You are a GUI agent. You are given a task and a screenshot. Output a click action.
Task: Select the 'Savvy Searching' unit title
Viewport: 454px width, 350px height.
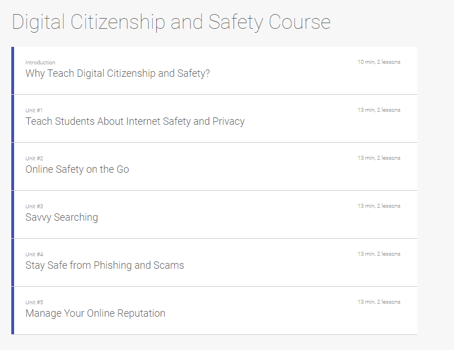coord(61,217)
